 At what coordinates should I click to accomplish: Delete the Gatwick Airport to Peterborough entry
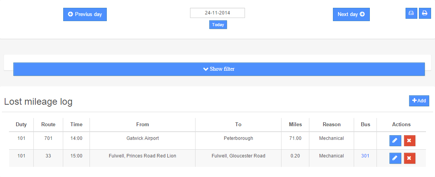point(409,141)
